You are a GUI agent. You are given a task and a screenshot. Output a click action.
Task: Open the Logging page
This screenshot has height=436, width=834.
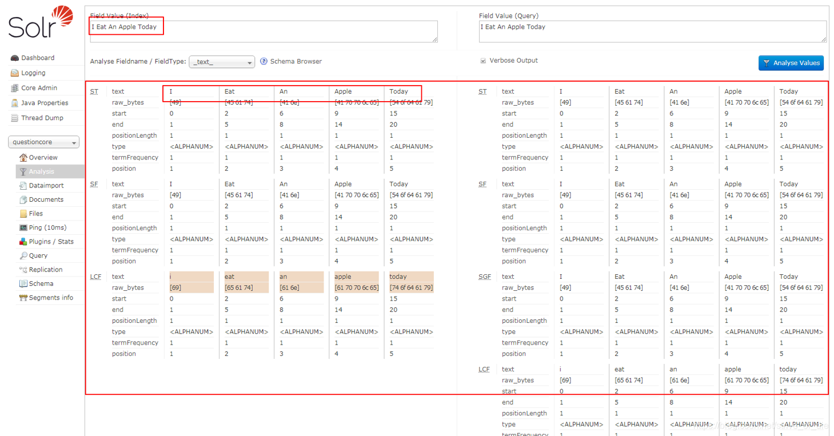click(x=33, y=73)
